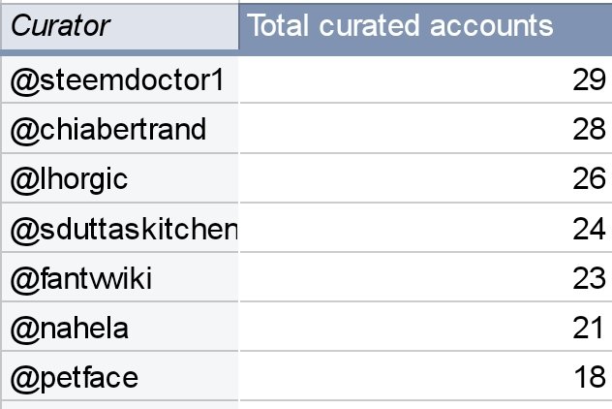
Task: Click the @nahela curator cell
Action: tap(118, 329)
